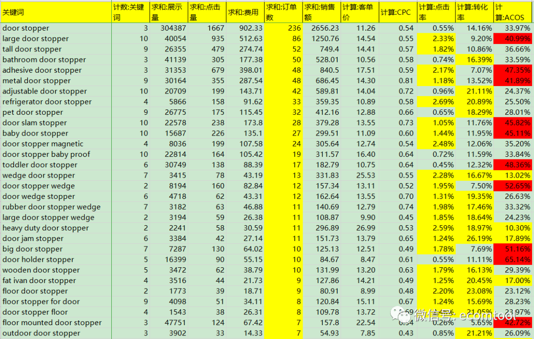This screenshot has height=339, width=534.
Task: Click the sales value 2656.23
Action: click(321, 28)
